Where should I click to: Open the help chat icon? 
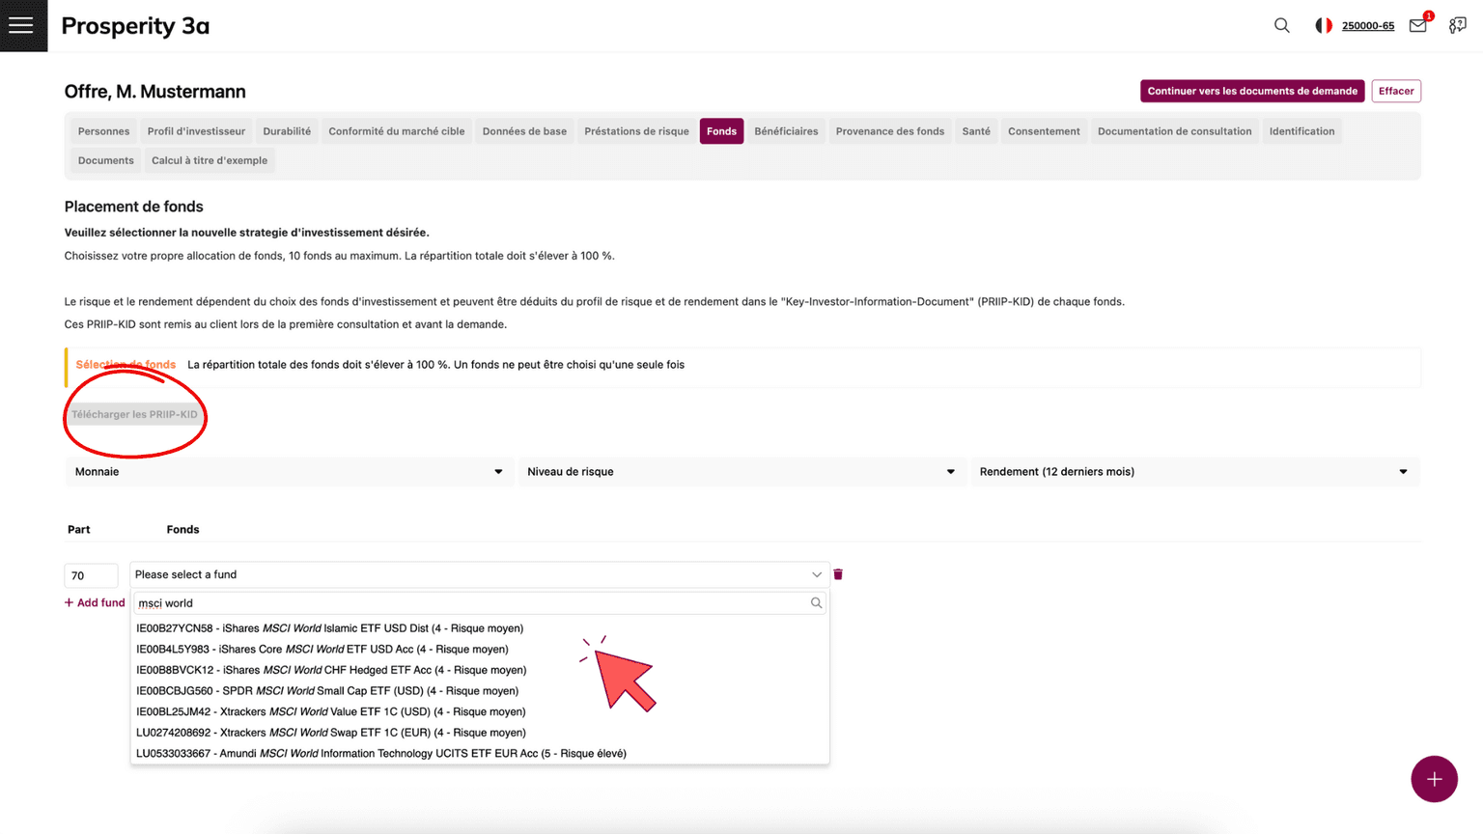[x=1457, y=26]
